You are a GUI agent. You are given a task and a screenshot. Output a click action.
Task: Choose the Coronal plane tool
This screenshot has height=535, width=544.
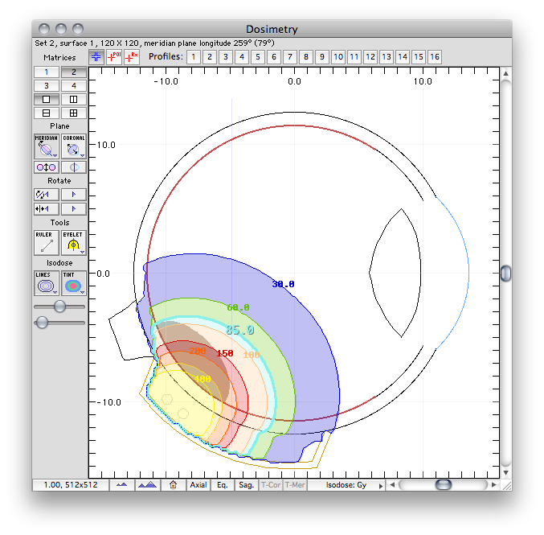[74, 146]
